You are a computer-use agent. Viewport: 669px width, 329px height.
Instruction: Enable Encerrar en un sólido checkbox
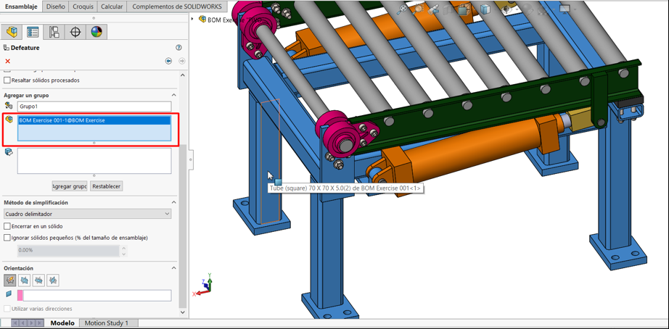tap(7, 226)
